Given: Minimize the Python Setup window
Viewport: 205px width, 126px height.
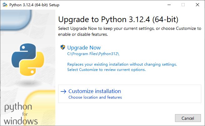Looking at the screenshot, I should point(169,5).
